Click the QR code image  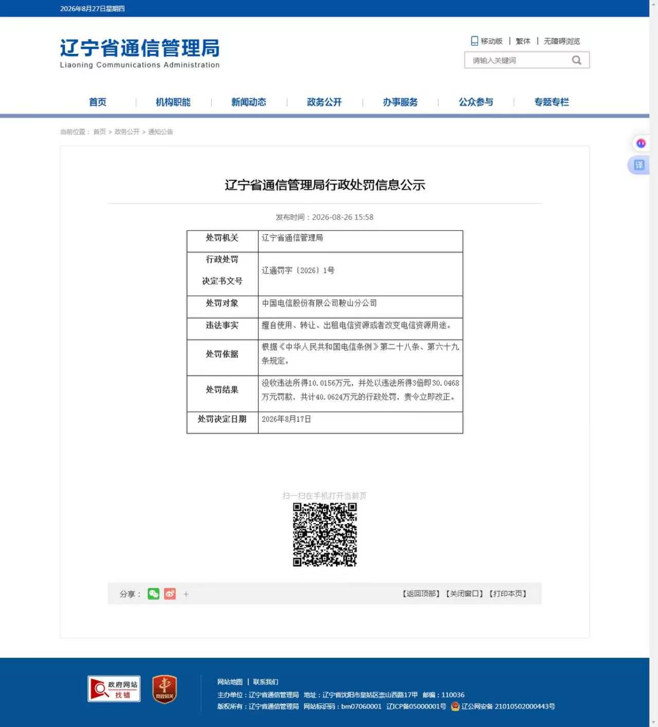coord(325,534)
